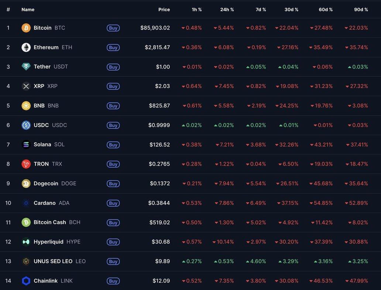Click the Ethereum logo icon

click(x=26, y=47)
